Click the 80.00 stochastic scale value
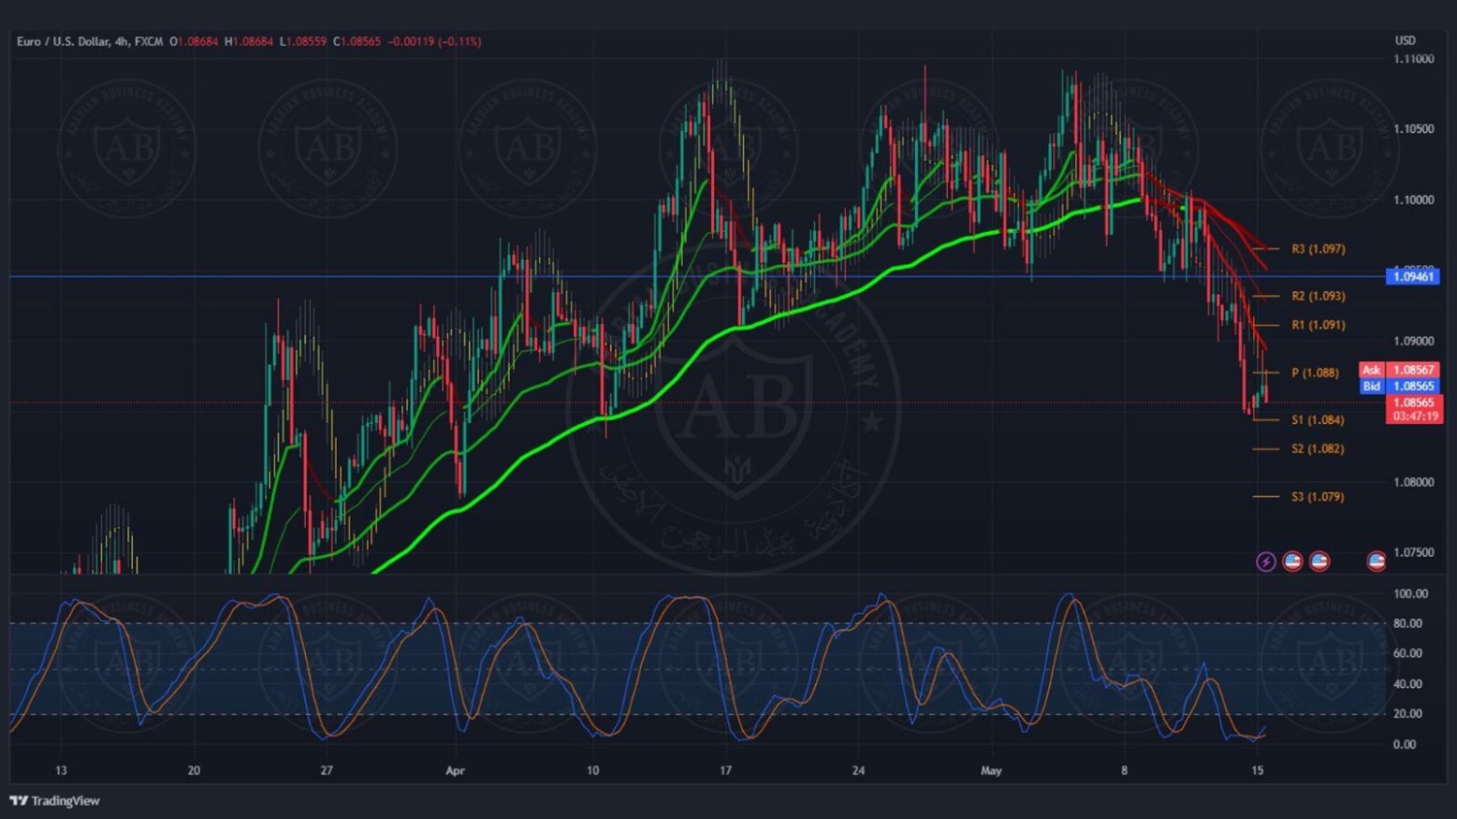Screen dimensions: 1457x819 tap(1407, 624)
